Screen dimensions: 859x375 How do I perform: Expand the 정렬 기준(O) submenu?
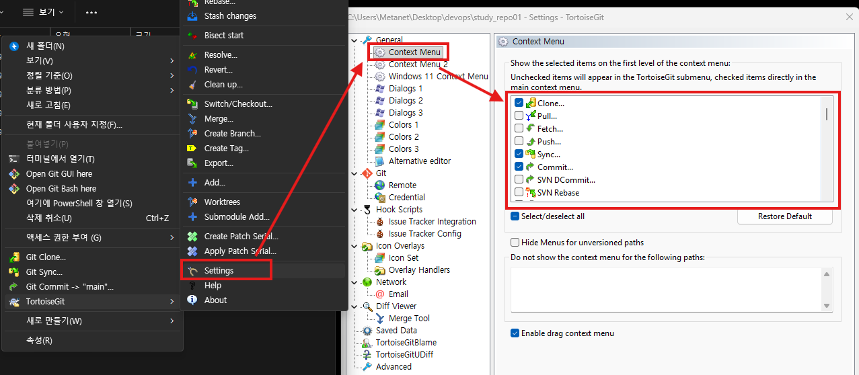coord(92,75)
